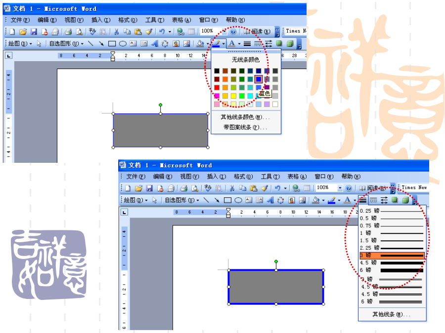Click Undo icon in lower Word window
Screen dimensions: 445x333
point(277,188)
